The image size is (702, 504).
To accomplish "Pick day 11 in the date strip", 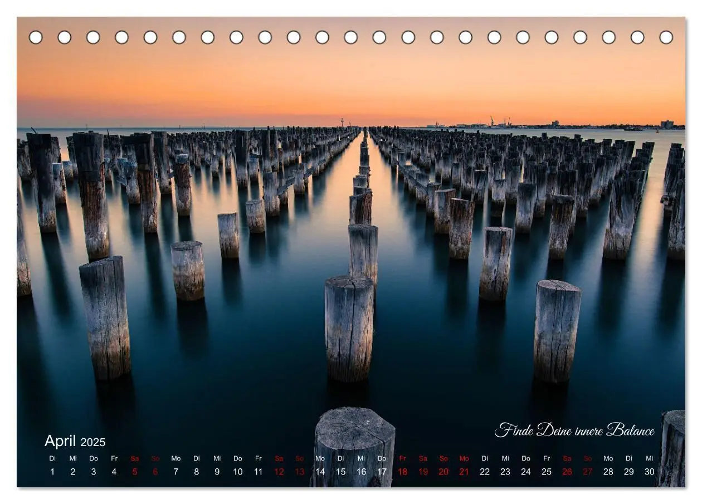I will (x=259, y=472).
